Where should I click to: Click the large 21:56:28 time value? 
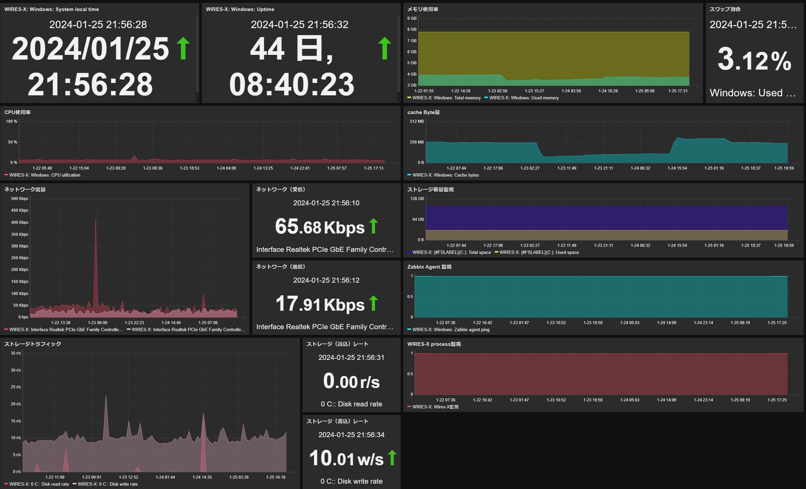pyautogui.click(x=90, y=84)
